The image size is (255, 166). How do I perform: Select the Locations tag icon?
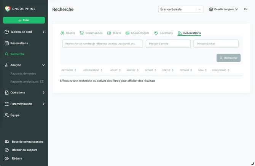pos(156,33)
